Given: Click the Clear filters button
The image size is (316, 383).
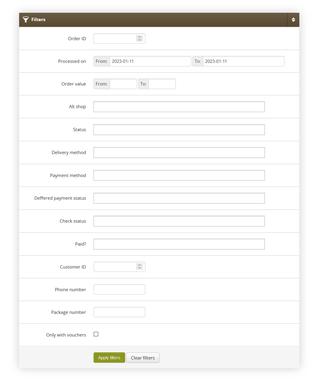Looking at the screenshot, I should pyautogui.click(x=143, y=358).
